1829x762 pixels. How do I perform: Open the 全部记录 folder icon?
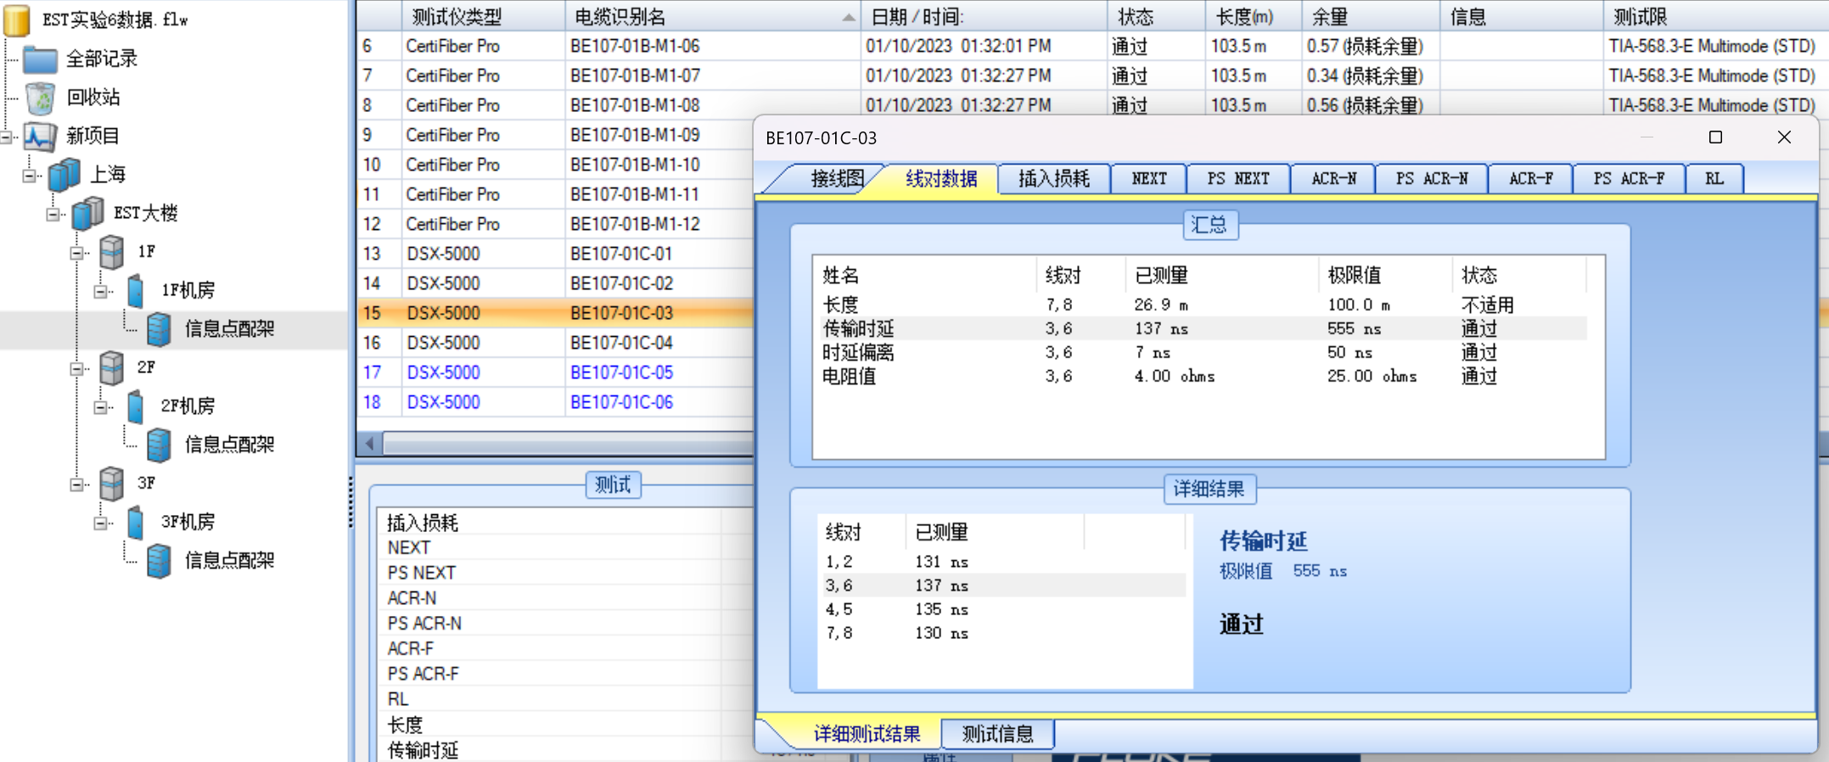pos(40,59)
